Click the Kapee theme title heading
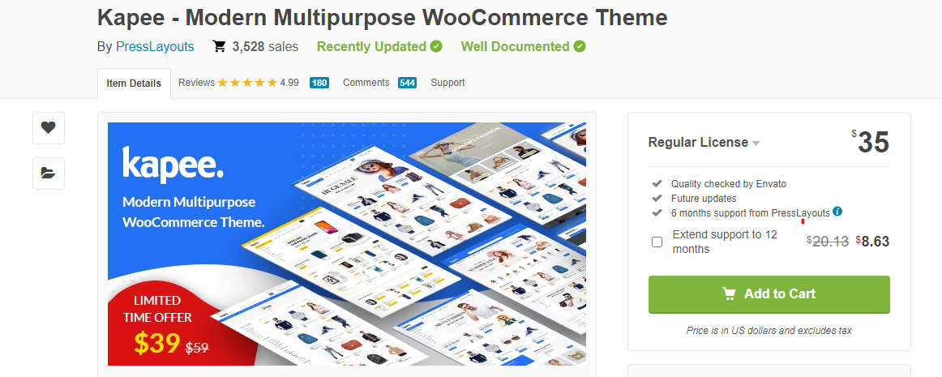942x377 pixels. click(x=382, y=18)
